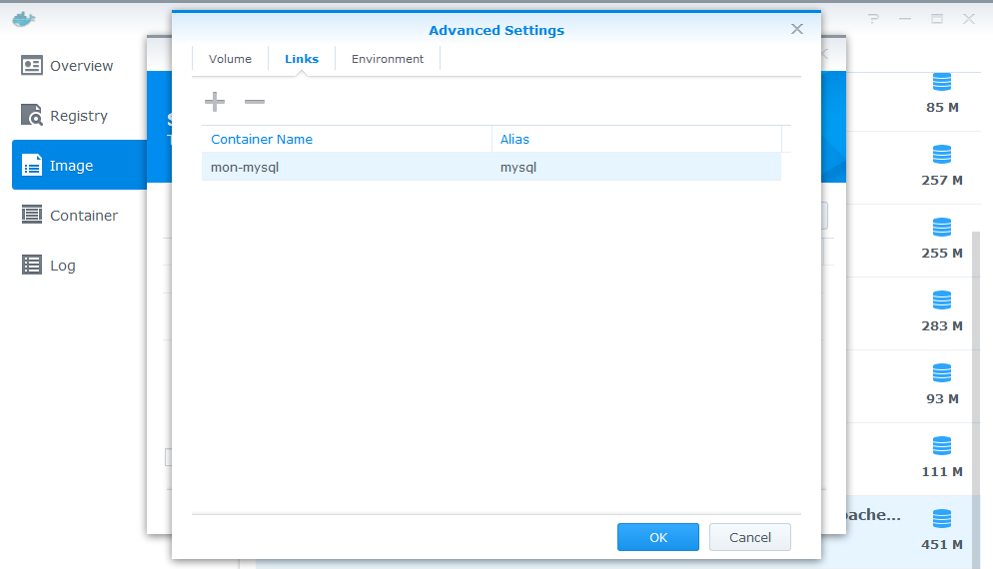This screenshot has width=993, height=569.
Task: Close the Advanced Settings dialog
Action: coord(797,29)
